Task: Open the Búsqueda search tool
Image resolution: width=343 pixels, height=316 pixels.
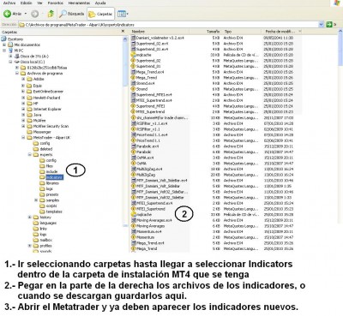Action: (72, 14)
